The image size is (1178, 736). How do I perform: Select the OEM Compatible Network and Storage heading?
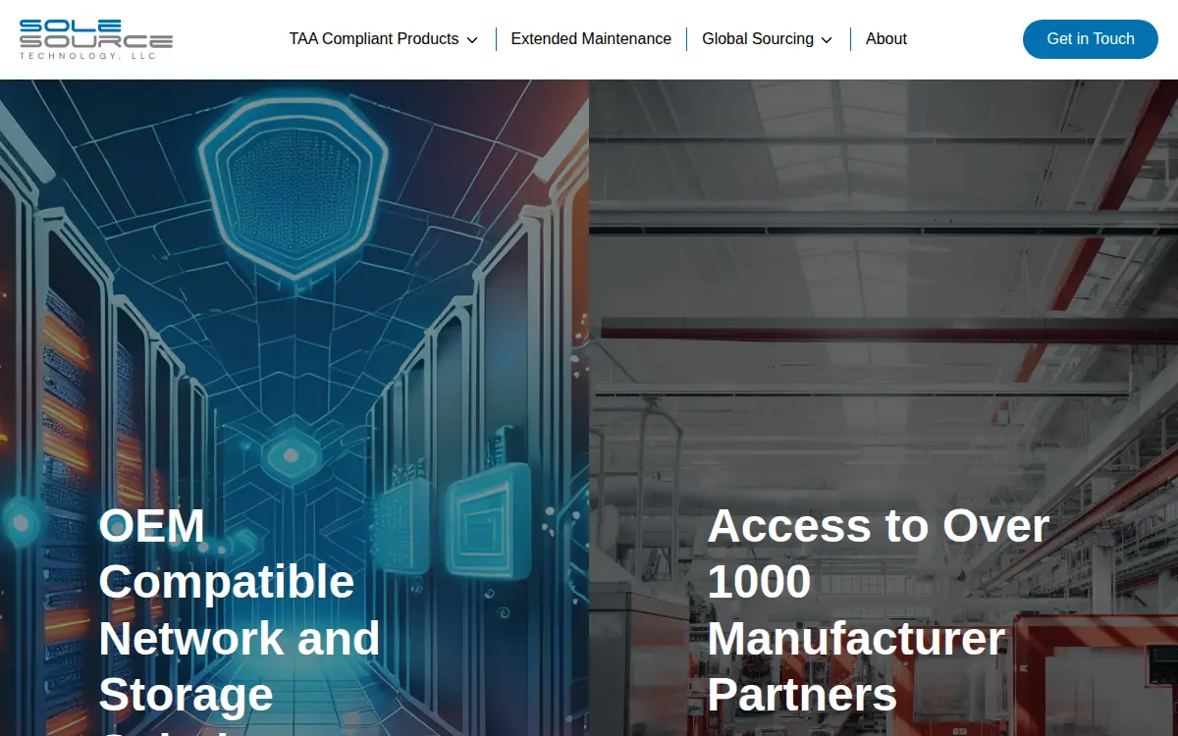[240, 618]
